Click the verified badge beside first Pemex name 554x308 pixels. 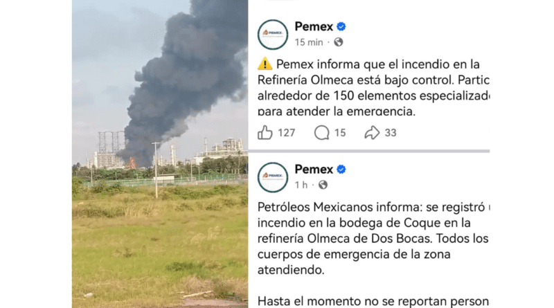(x=341, y=26)
